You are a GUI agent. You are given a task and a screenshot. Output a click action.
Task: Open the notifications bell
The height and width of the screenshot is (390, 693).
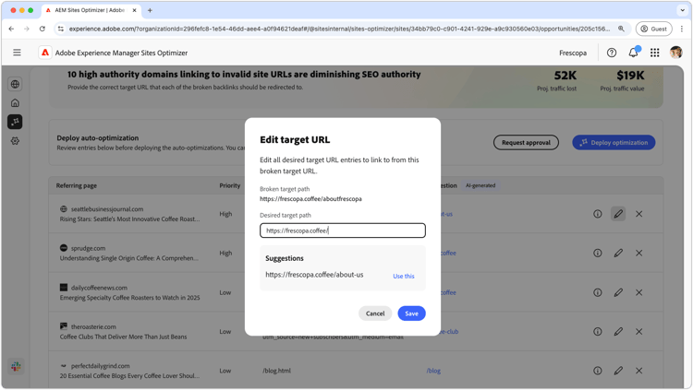pos(633,53)
